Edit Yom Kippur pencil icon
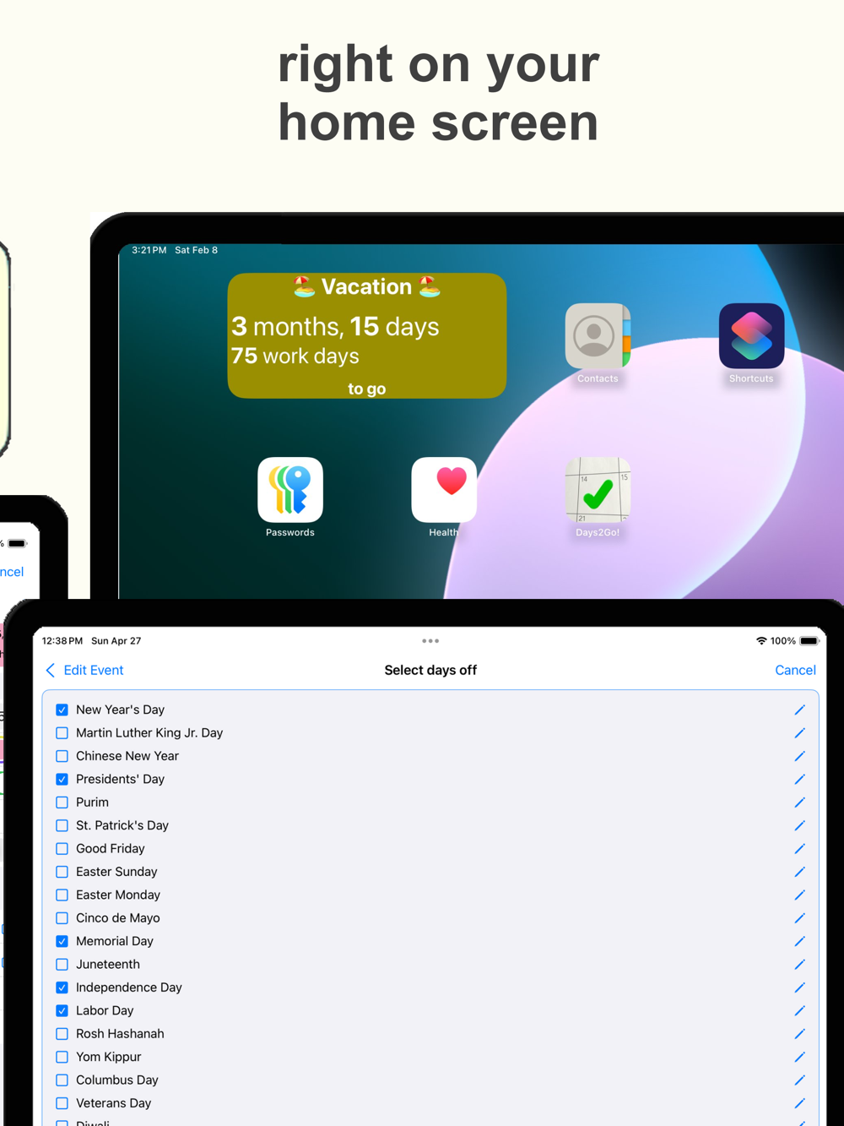 (799, 1057)
